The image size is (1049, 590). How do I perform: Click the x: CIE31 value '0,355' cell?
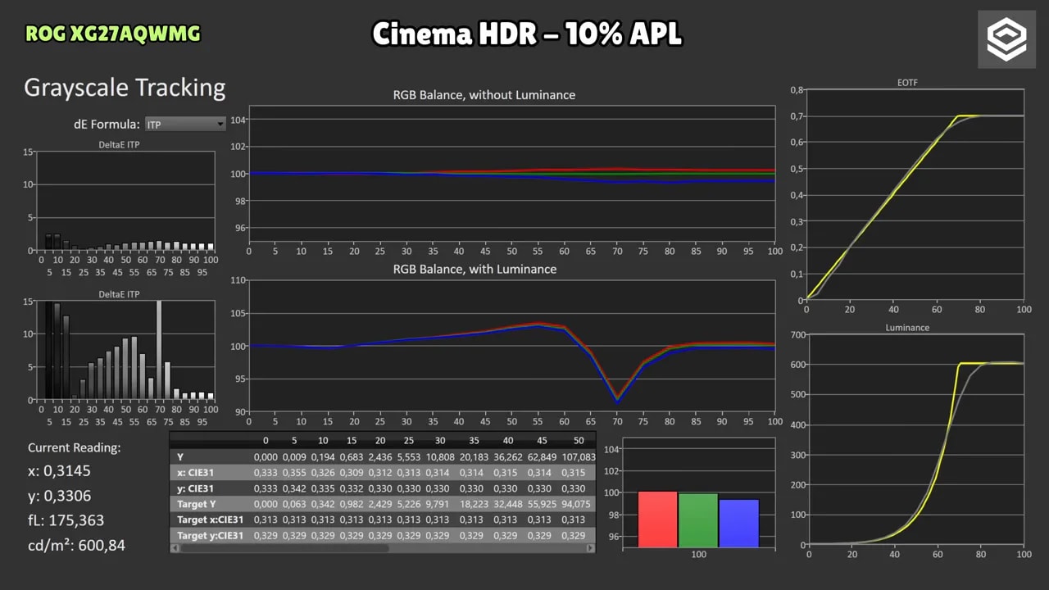point(295,473)
